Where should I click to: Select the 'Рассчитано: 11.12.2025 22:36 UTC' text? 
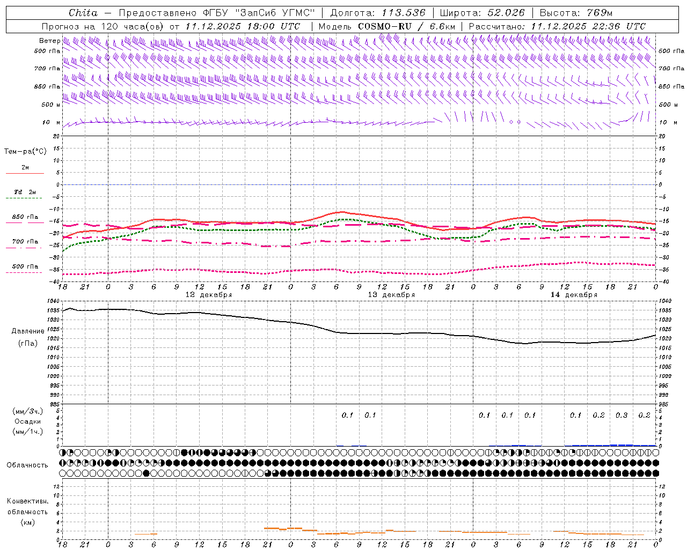pos(557,26)
